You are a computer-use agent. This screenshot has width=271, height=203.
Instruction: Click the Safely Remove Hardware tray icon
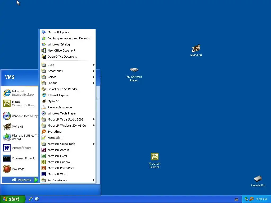246,199
